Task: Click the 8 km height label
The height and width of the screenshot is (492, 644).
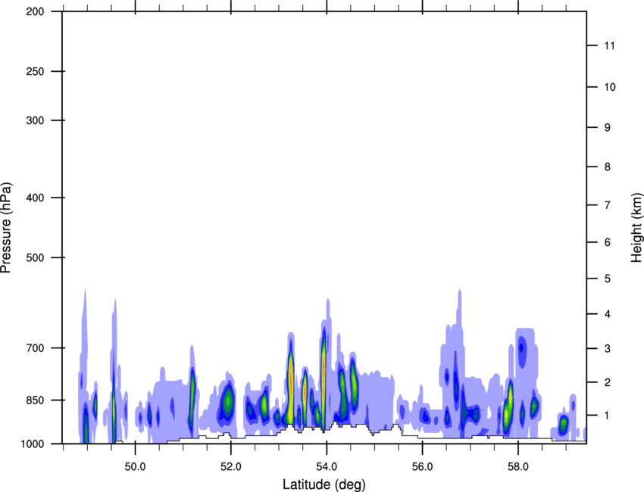Action: 608,167
